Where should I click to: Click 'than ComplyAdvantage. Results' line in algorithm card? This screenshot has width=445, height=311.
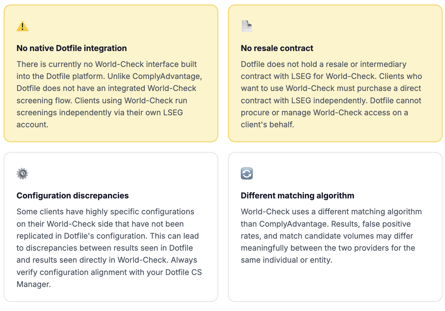point(326,224)
